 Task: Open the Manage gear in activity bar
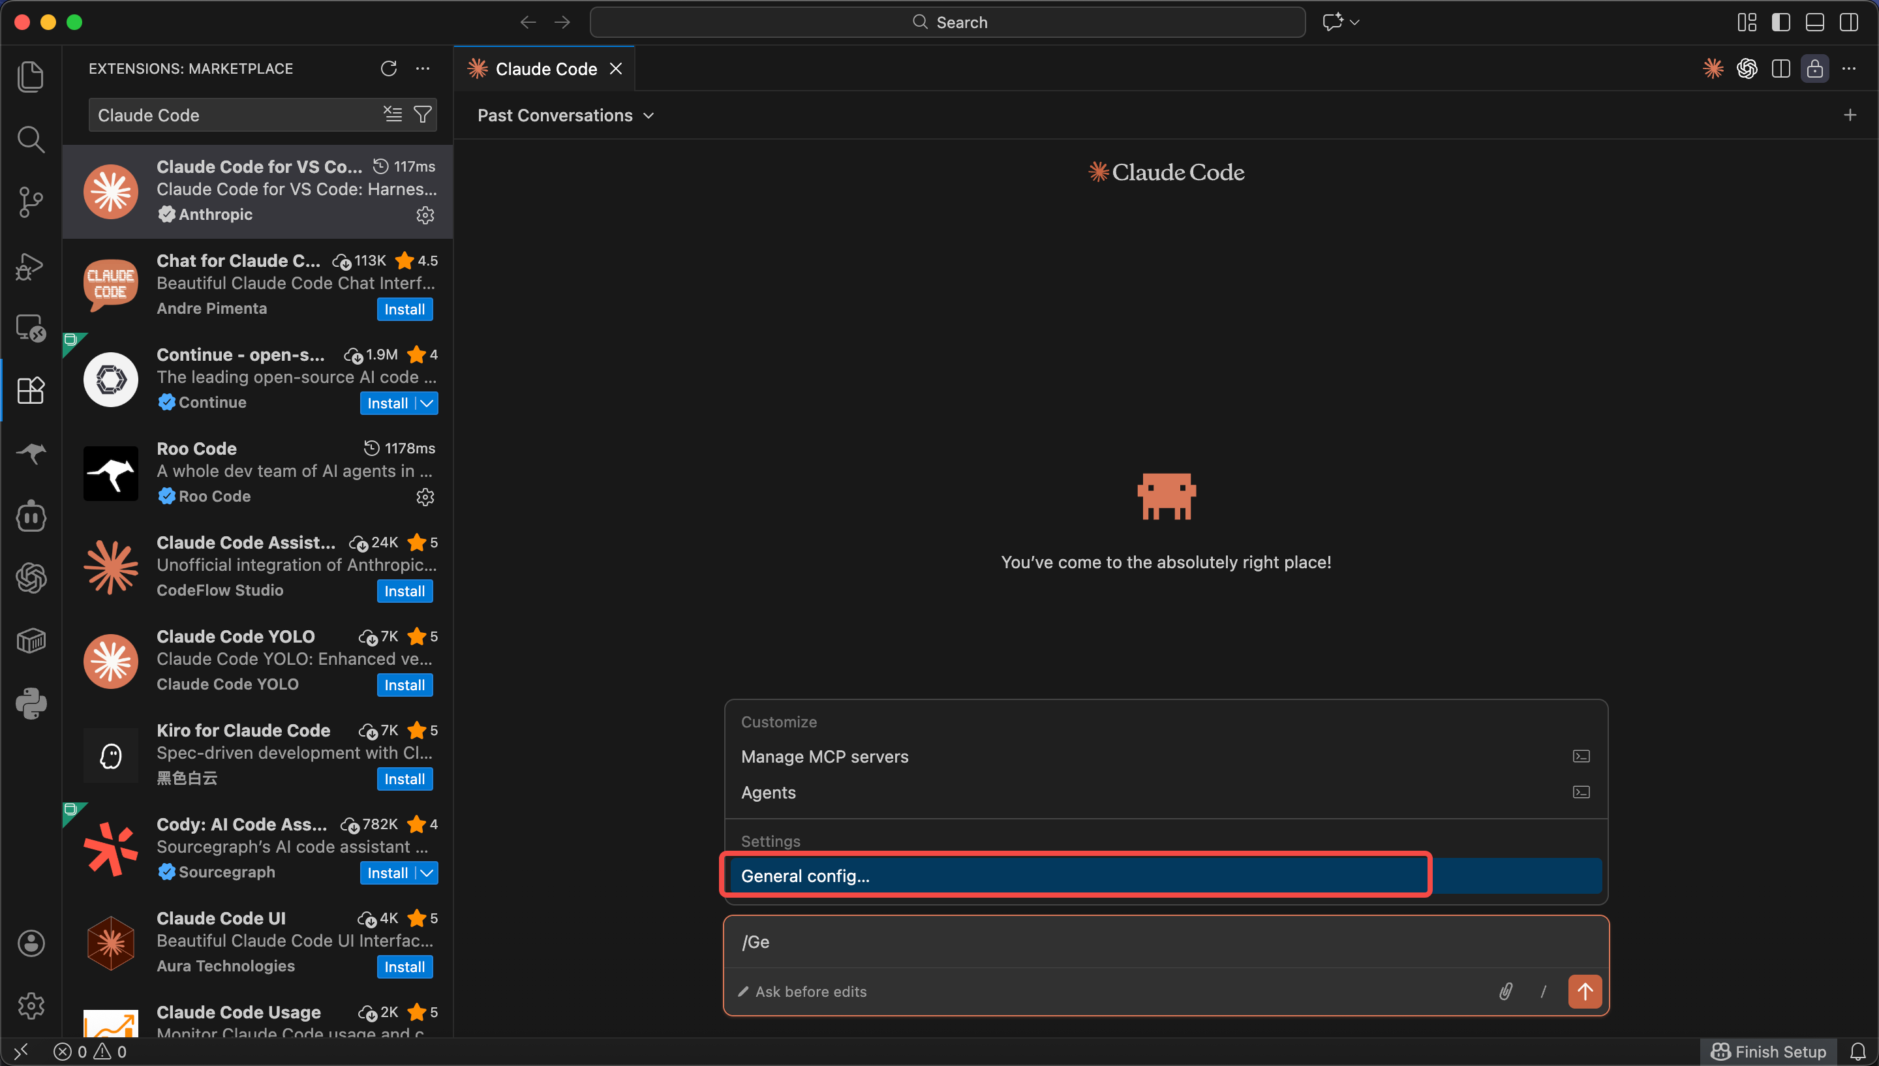tap(31, 1006)
